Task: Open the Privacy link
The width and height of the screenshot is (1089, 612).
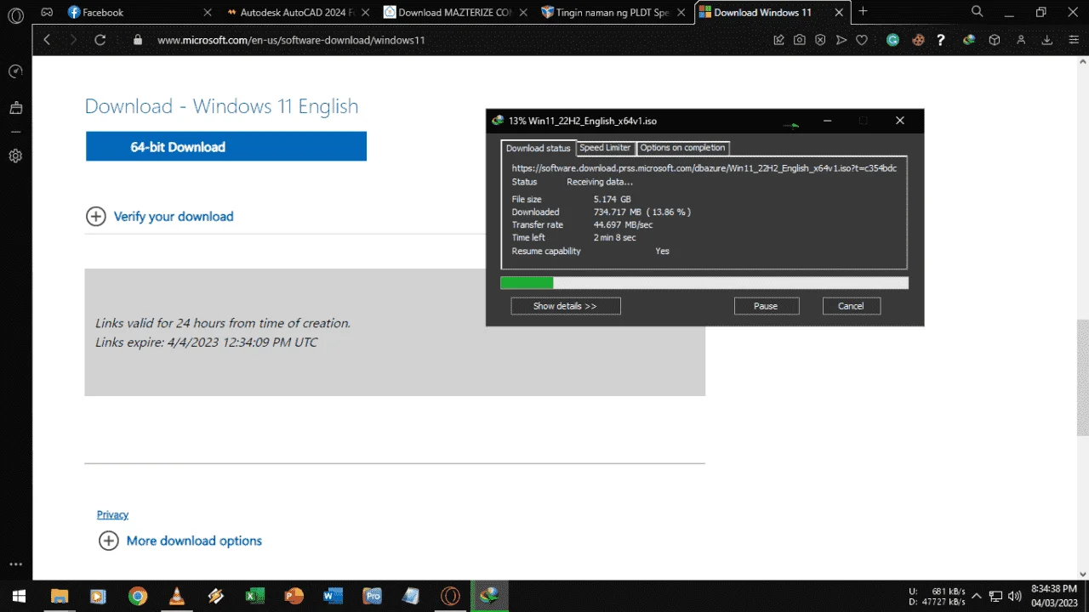Action: (112, 514)
